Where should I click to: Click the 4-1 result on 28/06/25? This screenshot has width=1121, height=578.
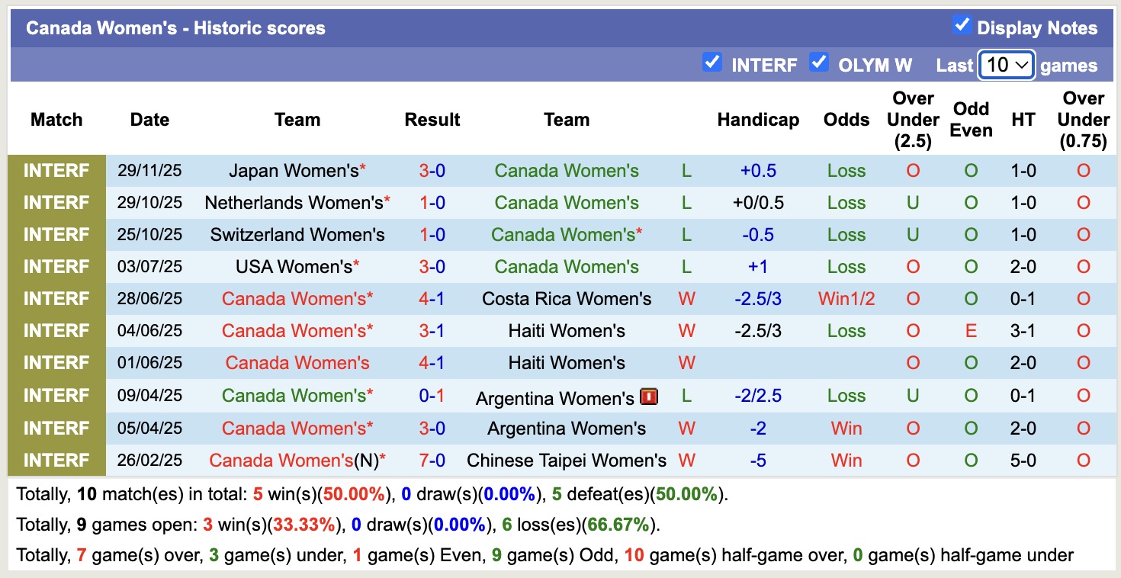coord(432,299)
